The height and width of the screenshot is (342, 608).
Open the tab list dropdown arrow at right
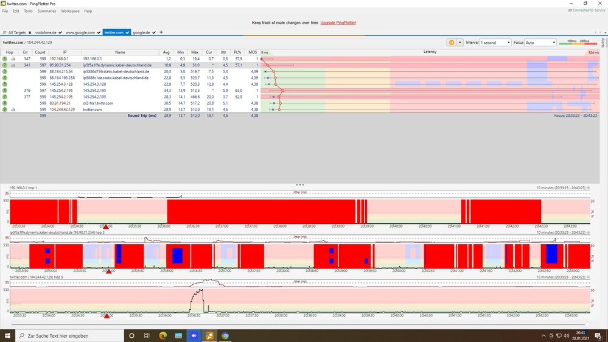(x=605, y=33)
